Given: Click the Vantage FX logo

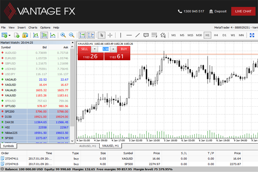Looking at the screenshot, I should (39, 11).
